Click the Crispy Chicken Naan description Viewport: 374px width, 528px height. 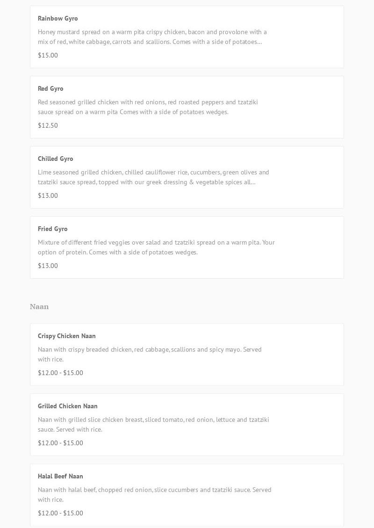150,354
